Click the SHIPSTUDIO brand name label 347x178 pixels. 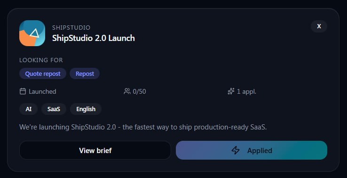pos(71,27)
